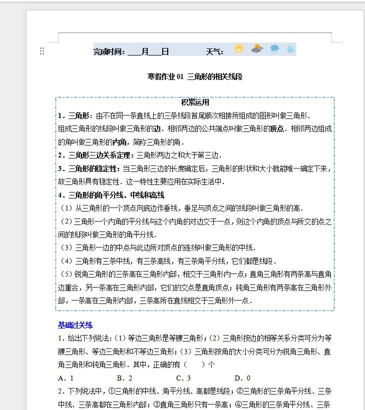365x410 pixels.
Task: Click the bold word 内角
Action: (120, 142)
